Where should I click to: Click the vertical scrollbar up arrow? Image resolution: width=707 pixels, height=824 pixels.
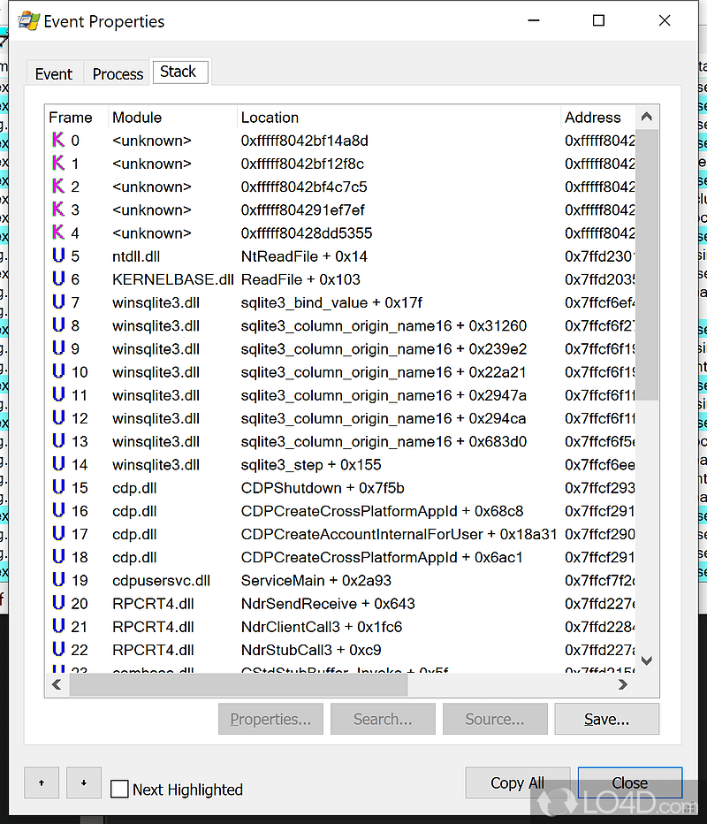point(647,117)
